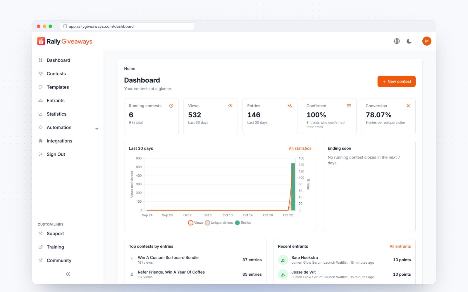Open the user avatar M menu
This screenshot has width=468, height=292.
(x=427, y=41)
